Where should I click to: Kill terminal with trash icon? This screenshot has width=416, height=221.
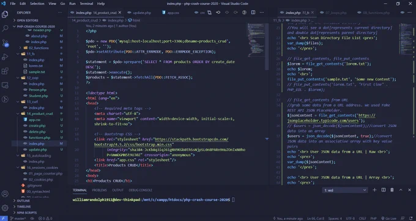coord(392,190)
